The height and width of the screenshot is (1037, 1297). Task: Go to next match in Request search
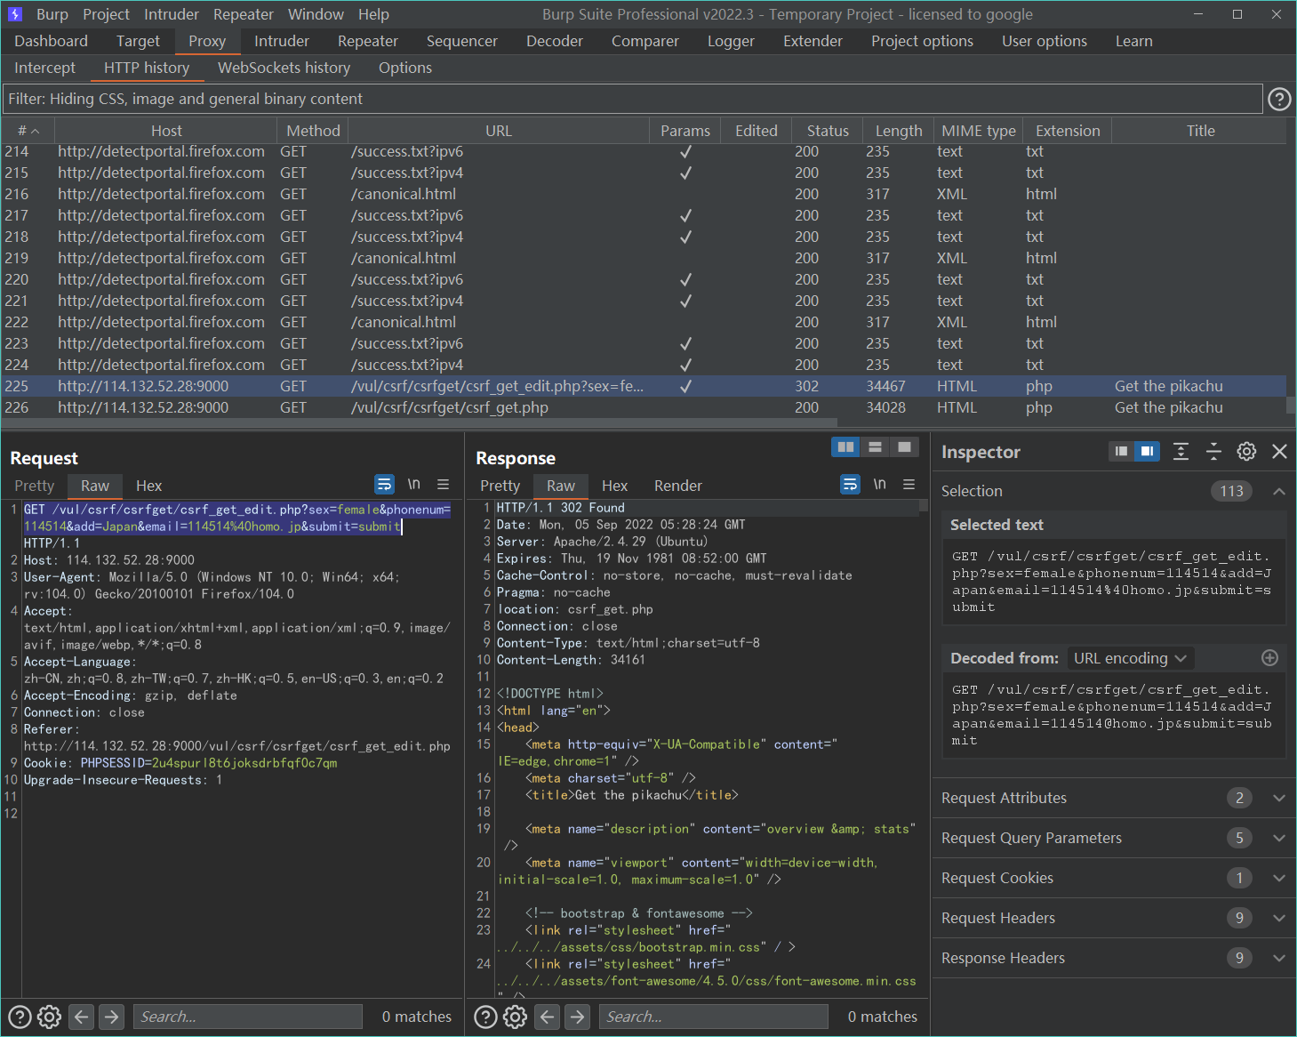(111, 1017)
